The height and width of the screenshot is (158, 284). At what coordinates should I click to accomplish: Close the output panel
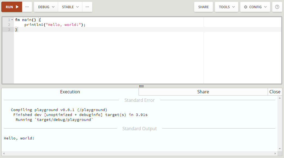point(275,92)
